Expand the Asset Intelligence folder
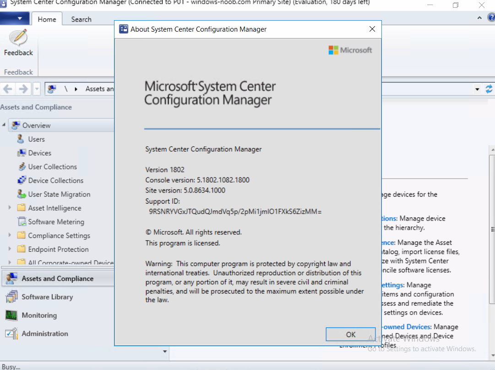 10,208
